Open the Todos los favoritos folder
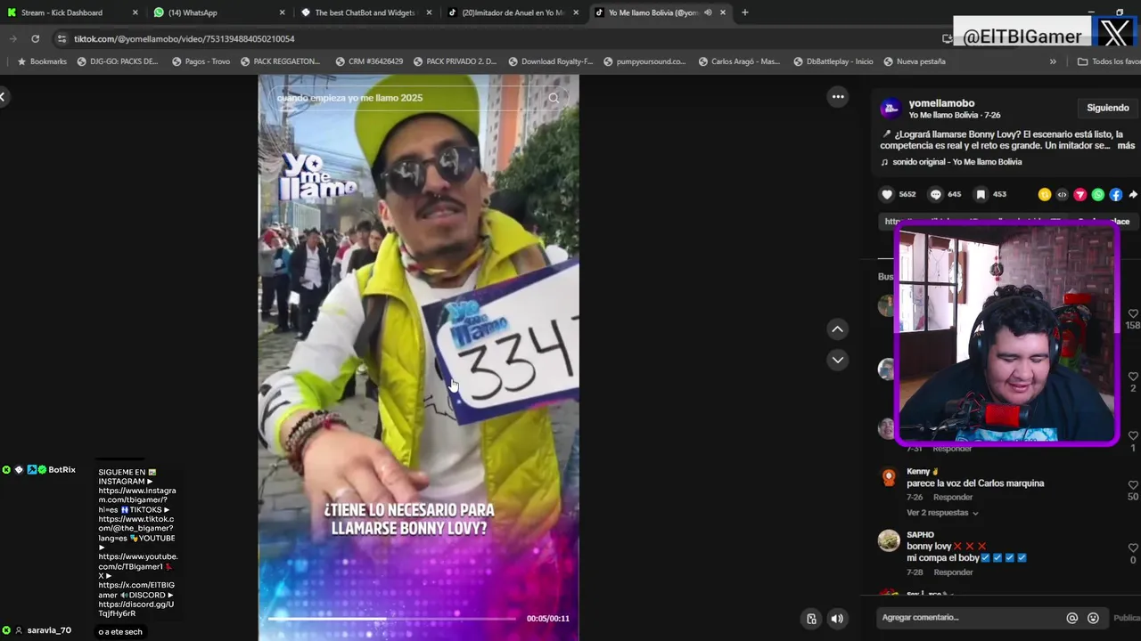Viewport: 1141px width, 641px height. tap(1109, 61)
